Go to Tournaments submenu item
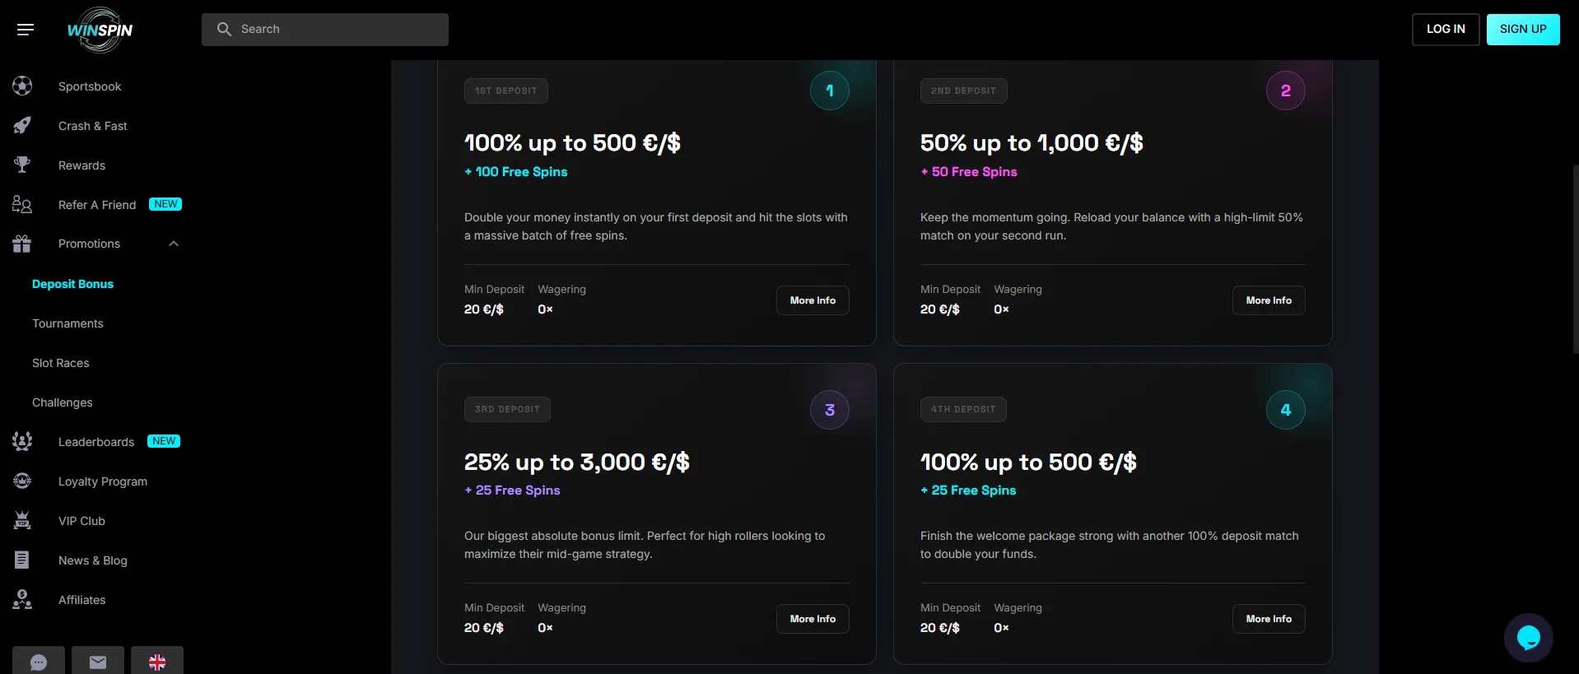 [x=68, y=323]
